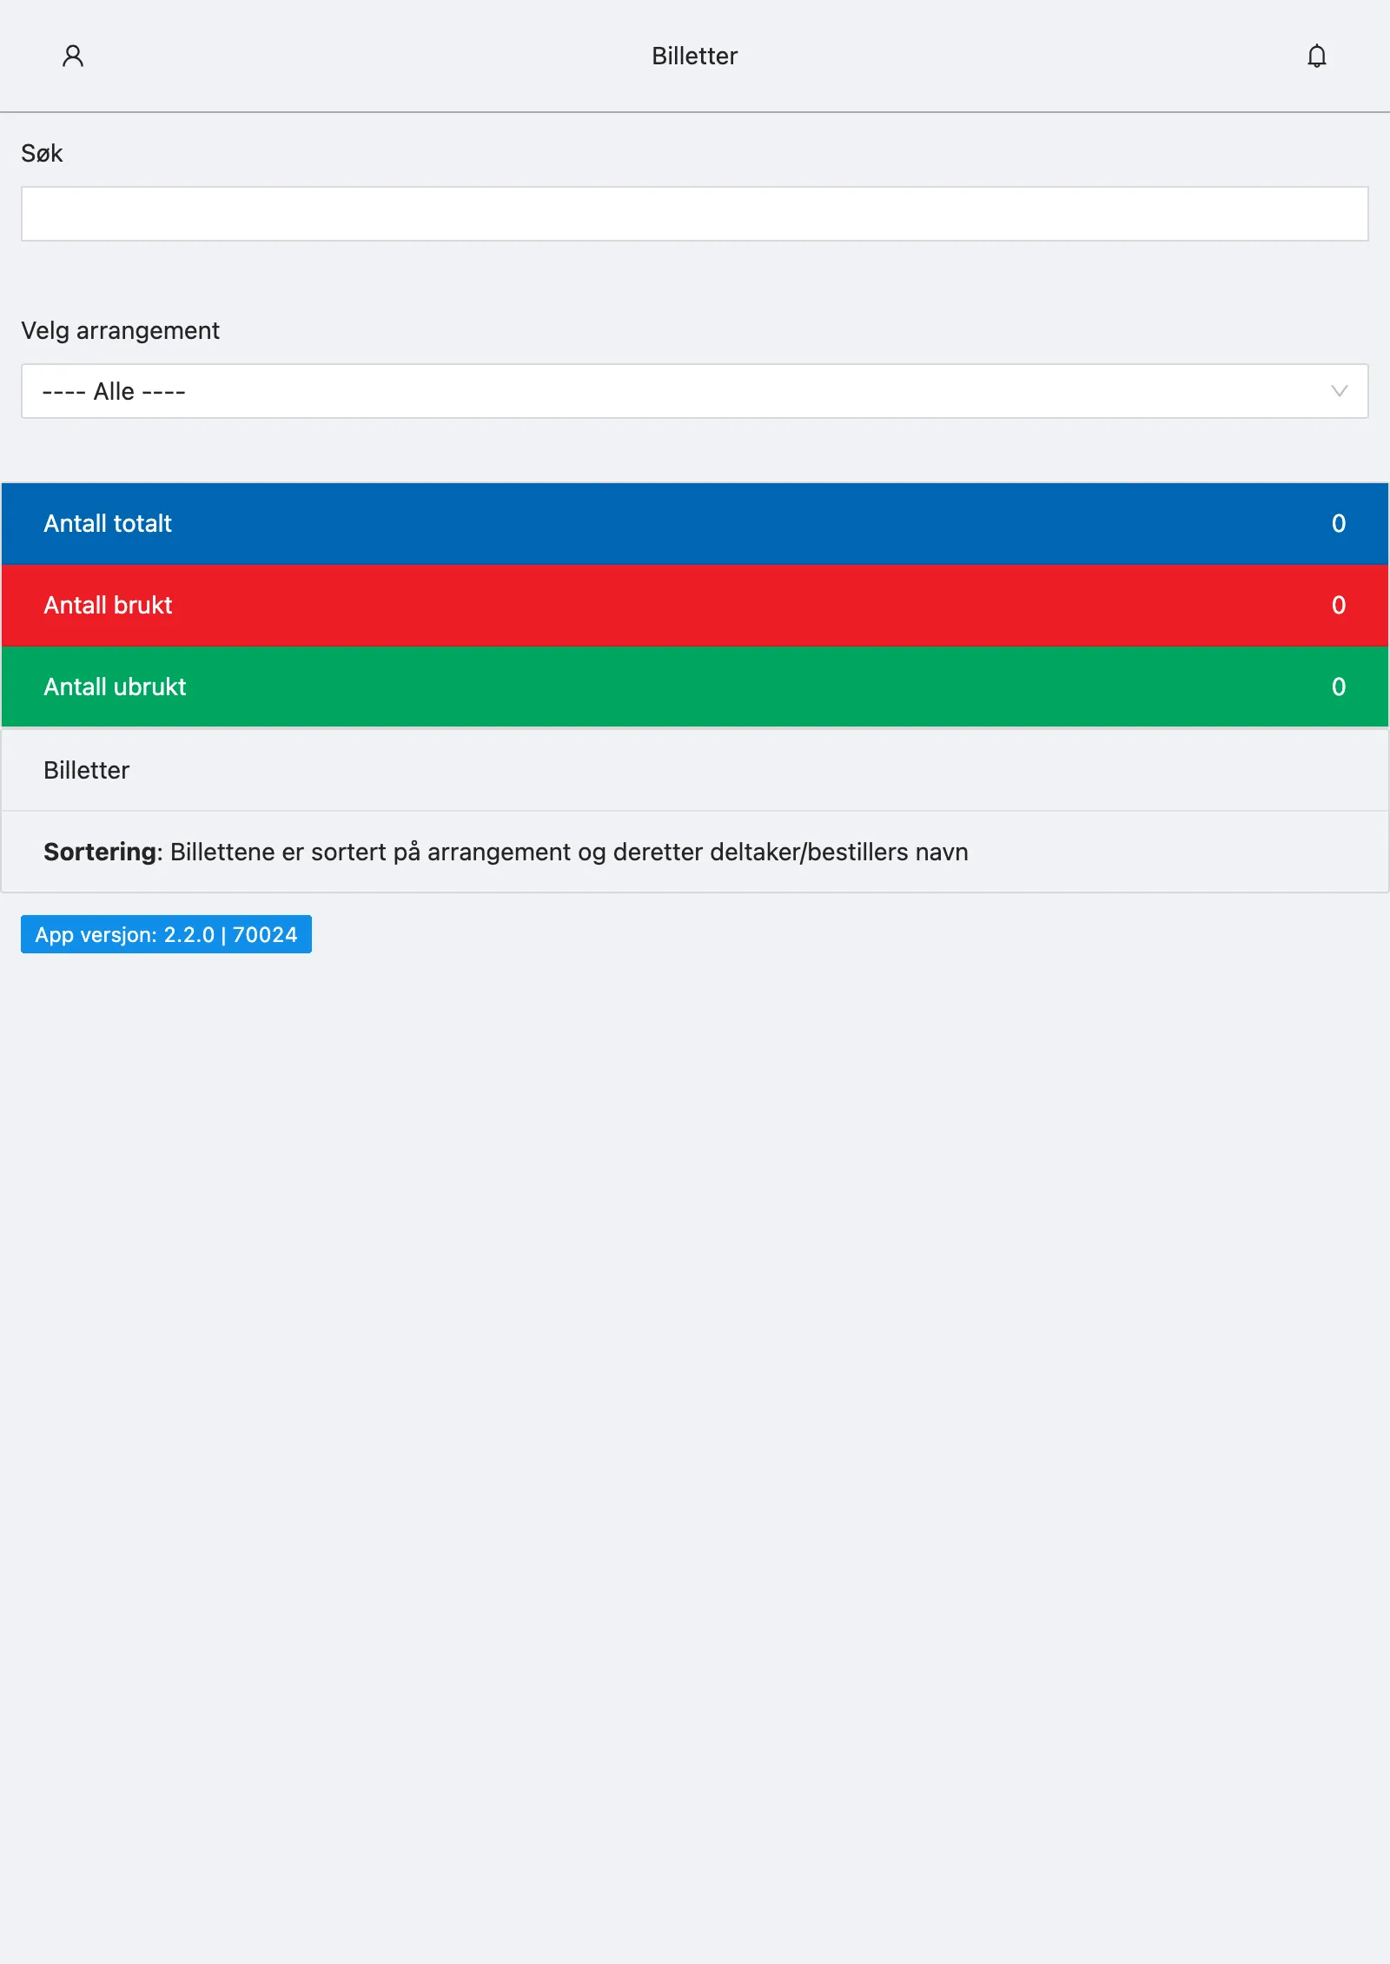This screenshot has height=1964, width=1390.
Task: Select the Antall totalt row
Action: 695,524
